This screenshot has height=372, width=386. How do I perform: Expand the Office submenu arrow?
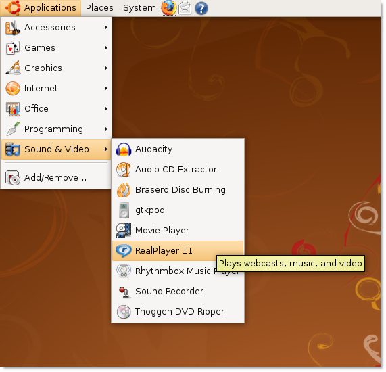click(x=106, y=109)
